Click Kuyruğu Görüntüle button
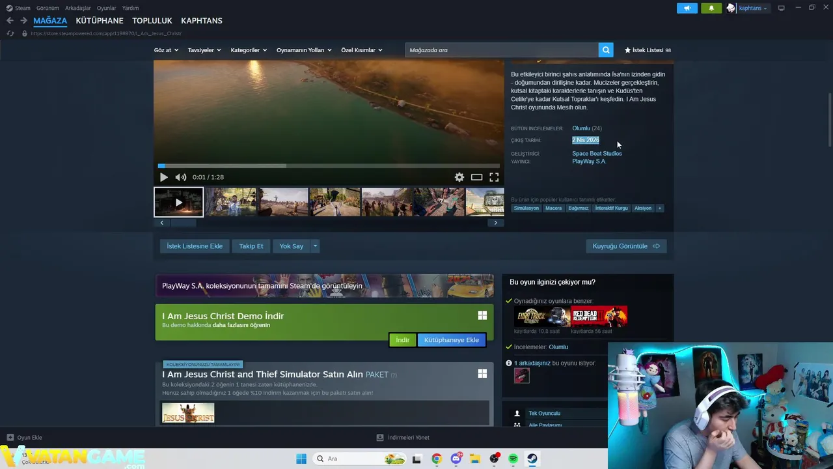The image size is (833, 469). coord(626,246)
